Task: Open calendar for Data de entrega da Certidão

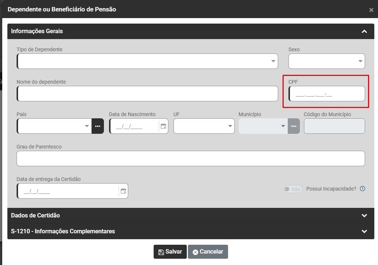Action: pos(123,191)
